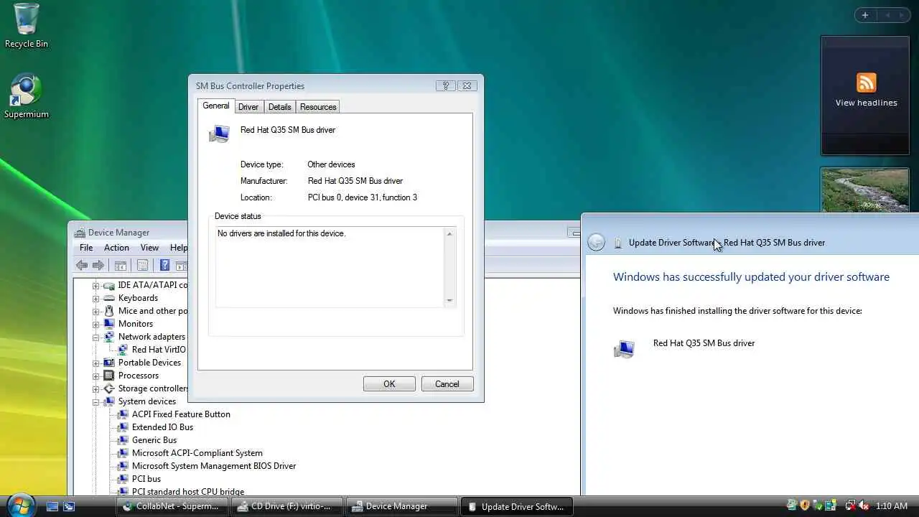Screen dimensions: 919x517
Task: Click the help question mark on Properties dialog
Action: click(446, 85)
